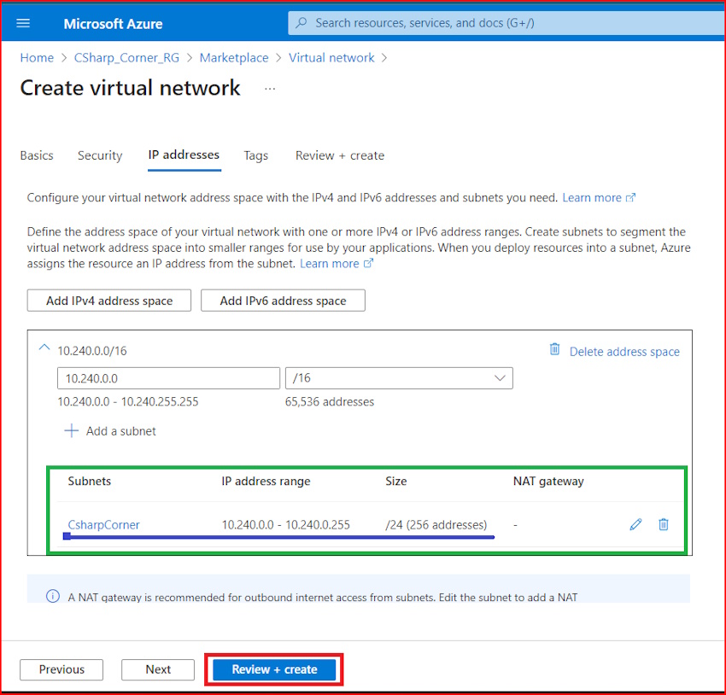Open the Azure portal hamburger menu
726x695 pixels.
(x=22, y=23)
